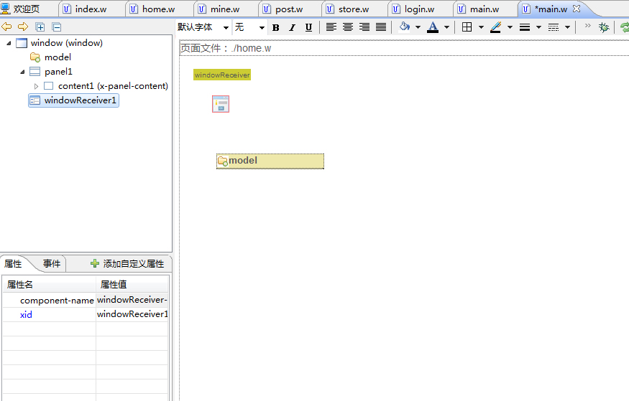This screenshot has height=401, width=629.
Task: Select window (window) in the tree
Action: point(67,43)
